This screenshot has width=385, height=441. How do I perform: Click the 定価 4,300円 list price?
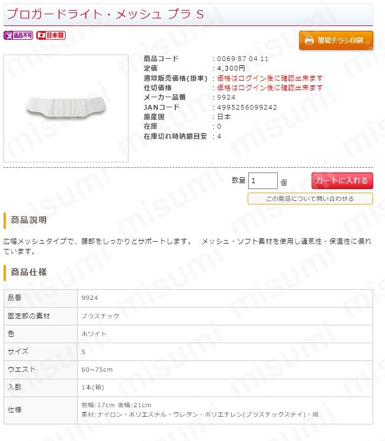tap(231, 68)
